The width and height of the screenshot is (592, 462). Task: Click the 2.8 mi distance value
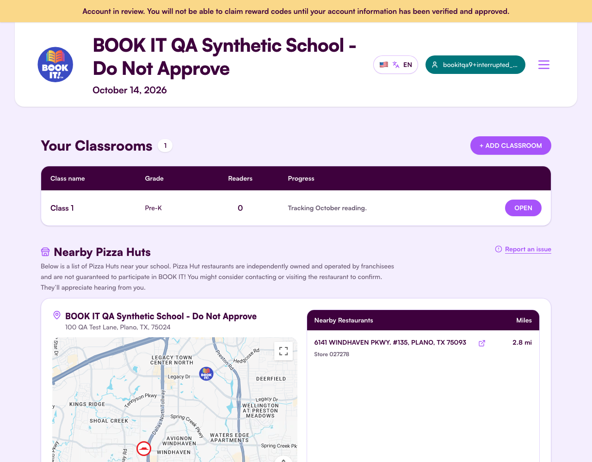[x=522, y=342]
